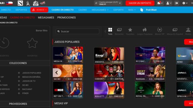
Task: Click the search magnifier icon
Action: click(x=59, y=31)
